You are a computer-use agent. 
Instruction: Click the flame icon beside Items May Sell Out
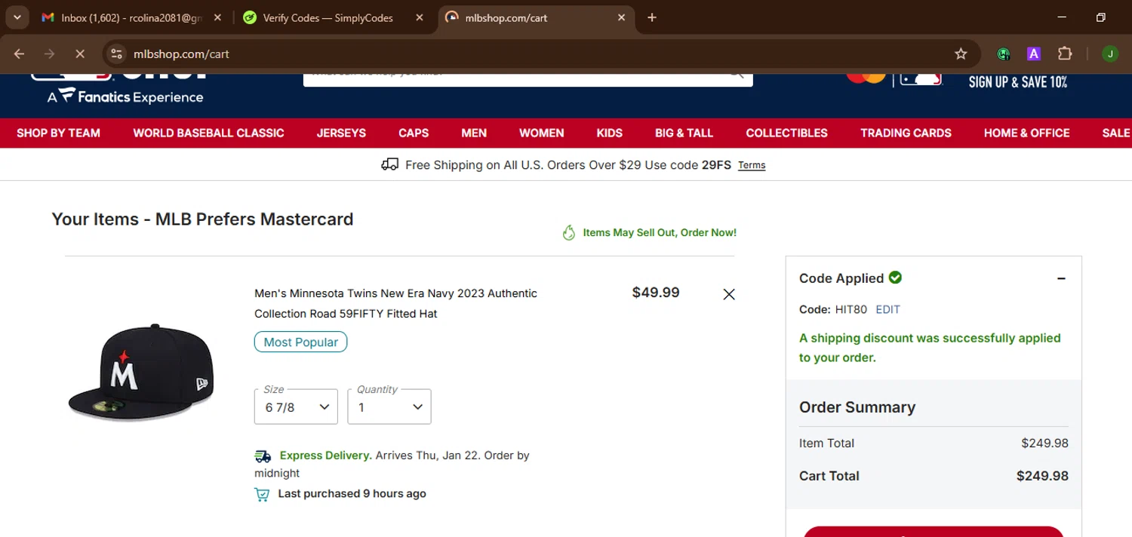coord(569,233)
